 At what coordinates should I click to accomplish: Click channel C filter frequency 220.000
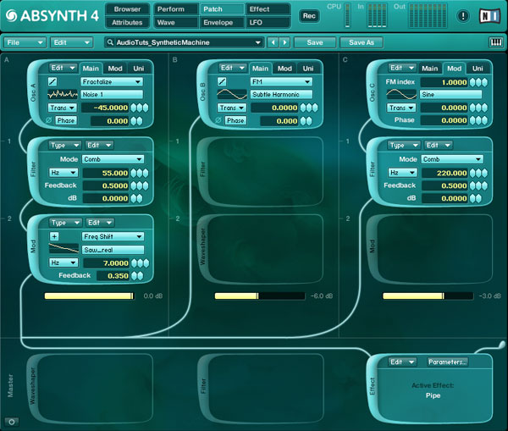445,173
